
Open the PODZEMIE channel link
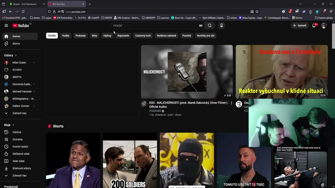click(x=155, y=111)
